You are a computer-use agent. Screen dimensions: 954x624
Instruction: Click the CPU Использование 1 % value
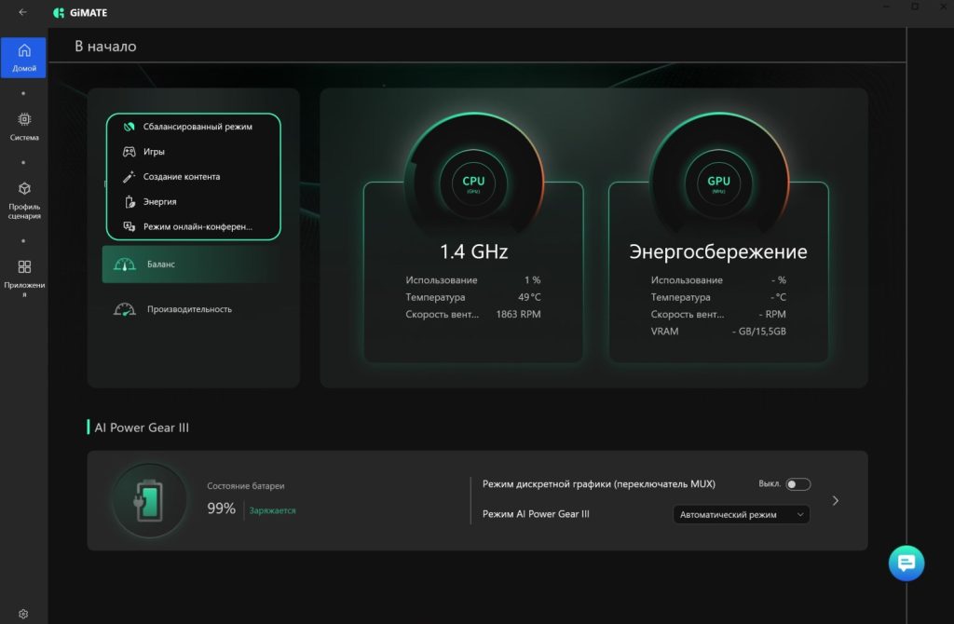click(x=532, y=279)
